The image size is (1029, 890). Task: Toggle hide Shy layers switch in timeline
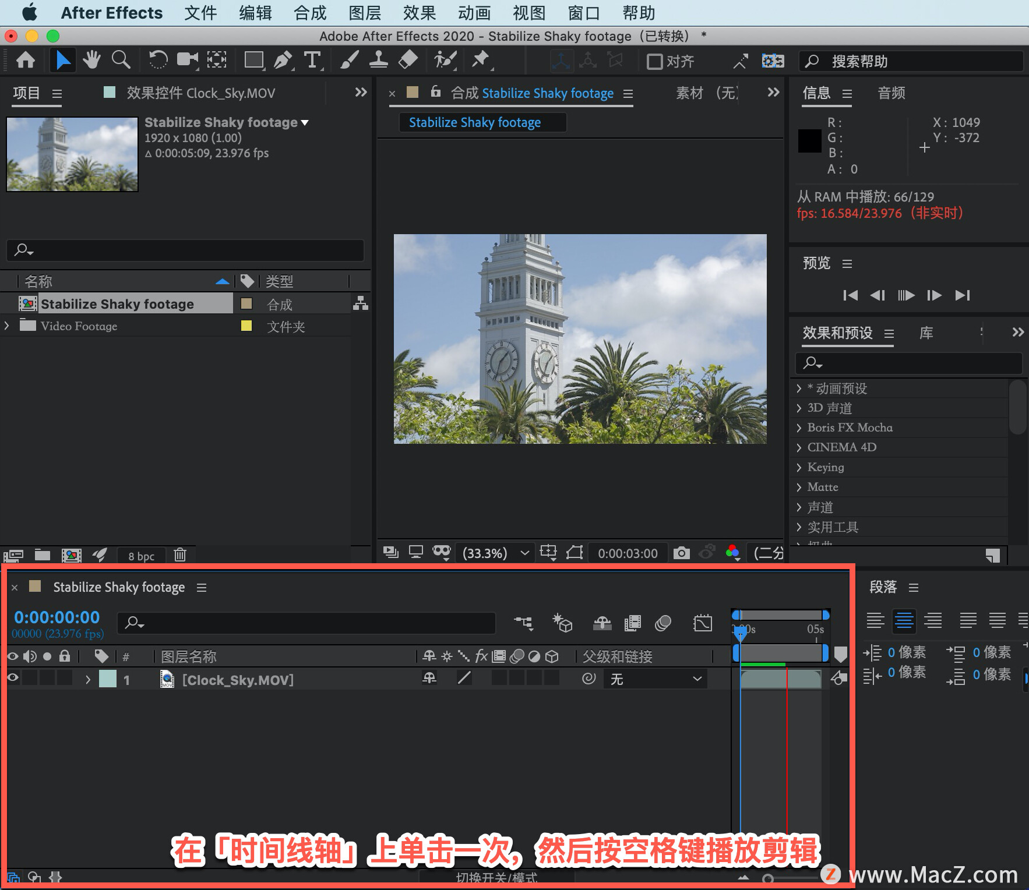pyautogui.click(x=602, y=623)
